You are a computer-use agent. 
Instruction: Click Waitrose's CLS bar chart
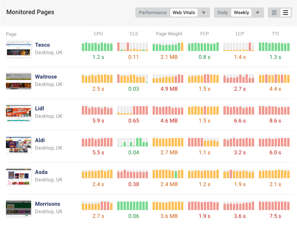pos(133,79)
